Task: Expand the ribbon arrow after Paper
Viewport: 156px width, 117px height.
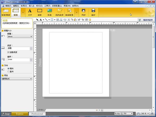Action: pyautogui.click(x=23, y=12)
